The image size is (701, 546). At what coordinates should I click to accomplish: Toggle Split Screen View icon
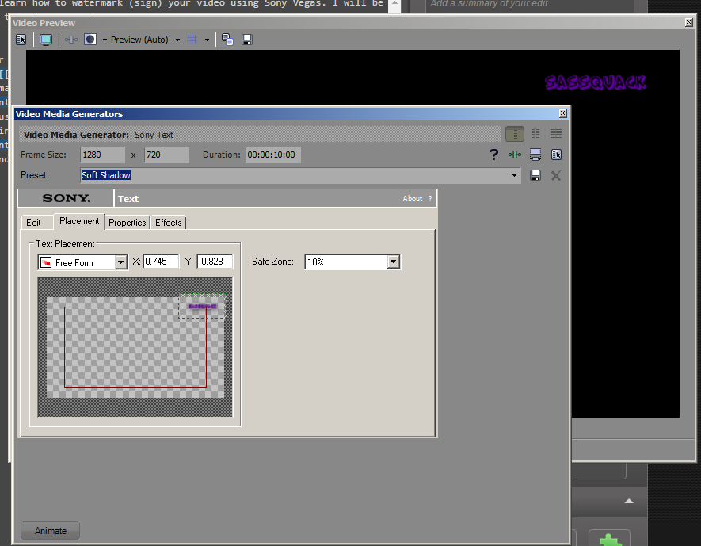(90, 40)
